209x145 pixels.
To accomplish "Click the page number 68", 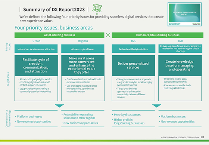I will click(x=202, y=137).
